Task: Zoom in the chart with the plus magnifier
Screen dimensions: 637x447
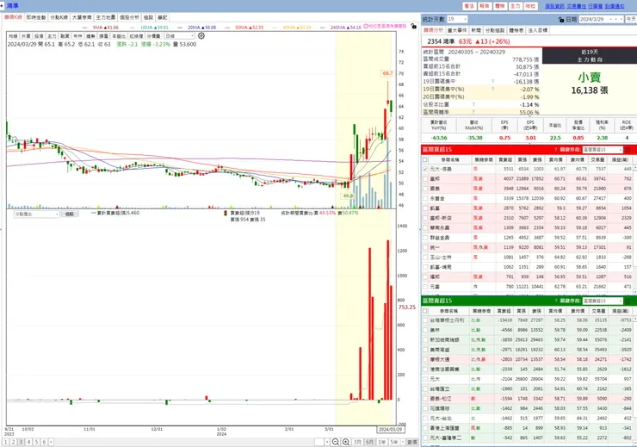Action: (x=346, y=442)
